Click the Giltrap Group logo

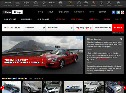click(x=12, y=12)
